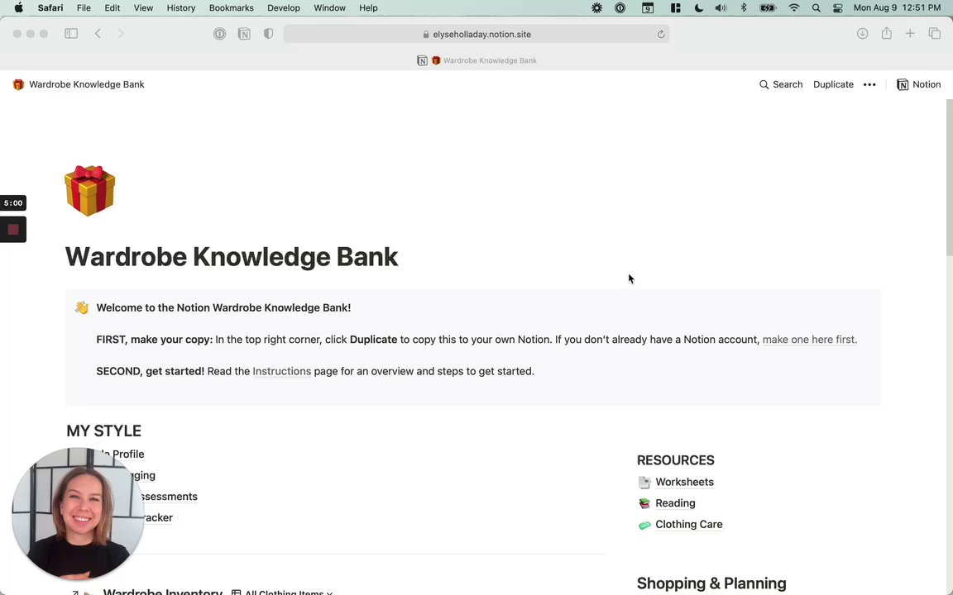Screen dimensions: 953x595
Task: Open the Privacy Report shield icon
Action: tap(268, 34)
